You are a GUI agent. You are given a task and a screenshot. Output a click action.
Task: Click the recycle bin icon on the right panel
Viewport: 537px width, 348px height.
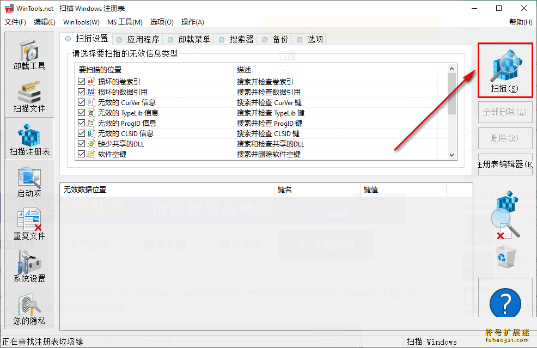tap(505, 256)
